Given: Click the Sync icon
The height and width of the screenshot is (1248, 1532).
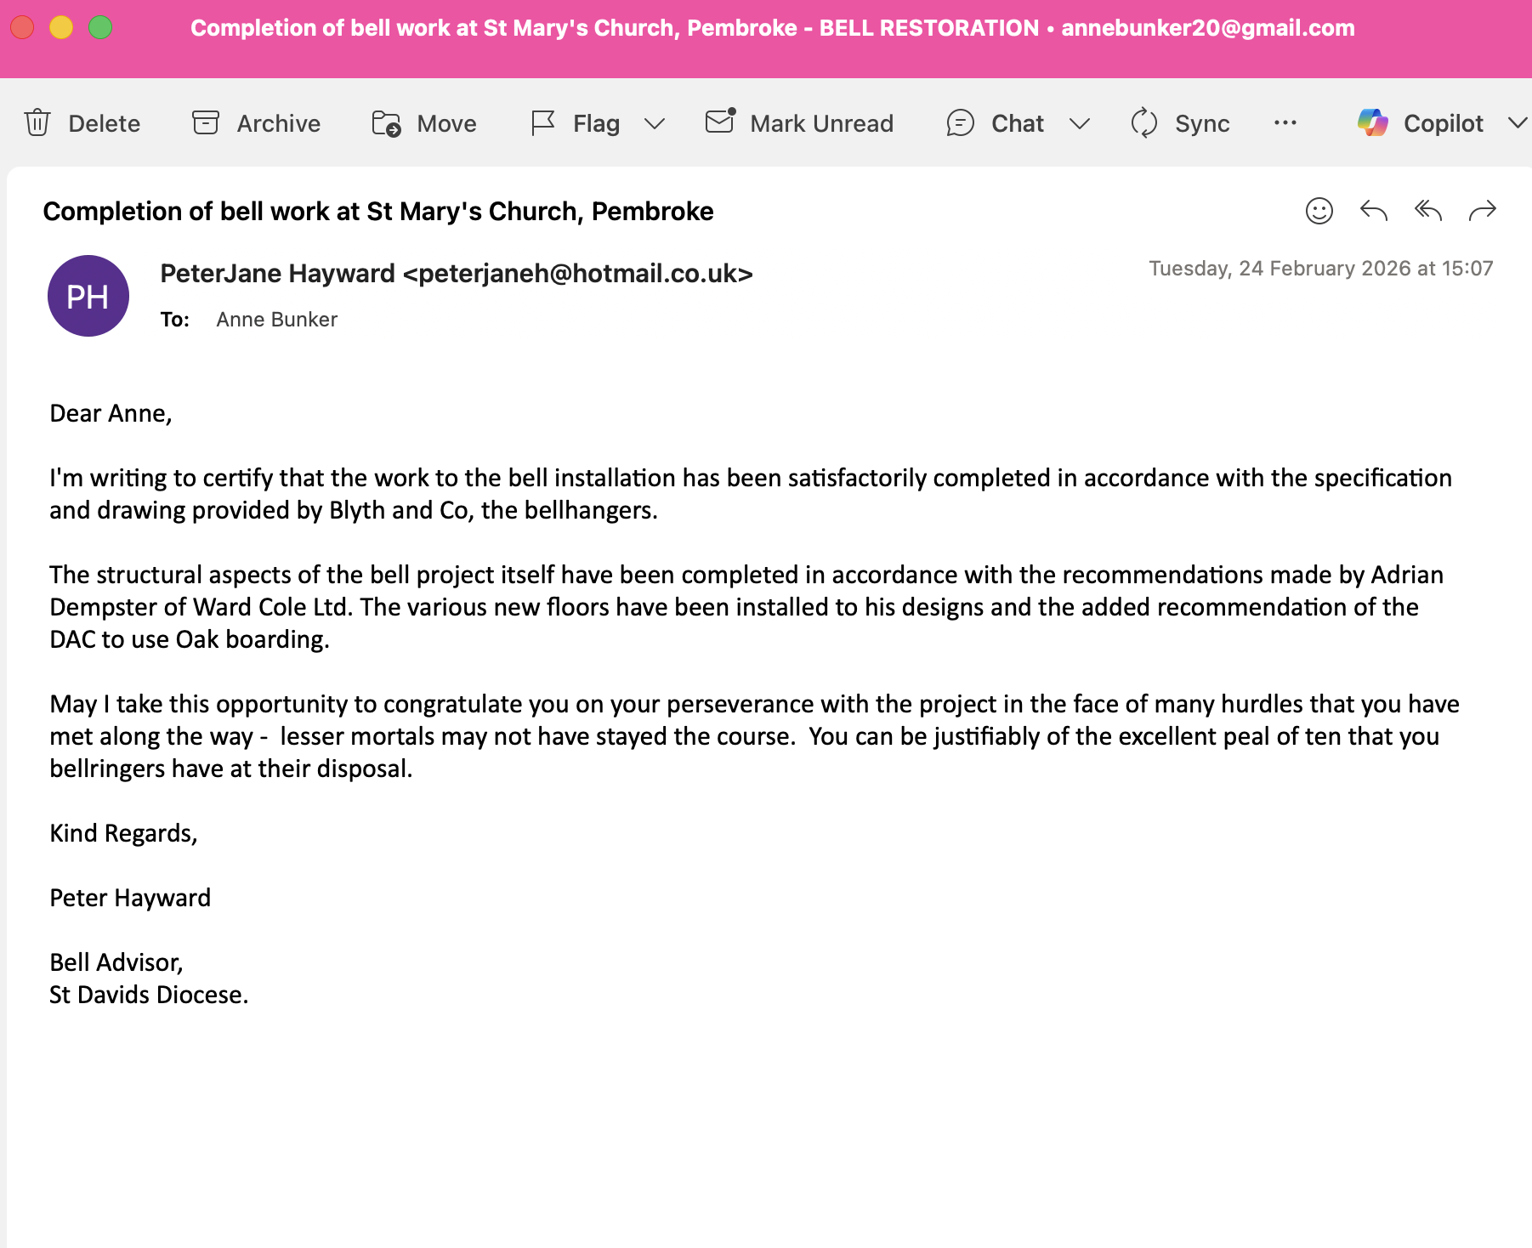Looking at the screenshot, I should point(1144,123).
